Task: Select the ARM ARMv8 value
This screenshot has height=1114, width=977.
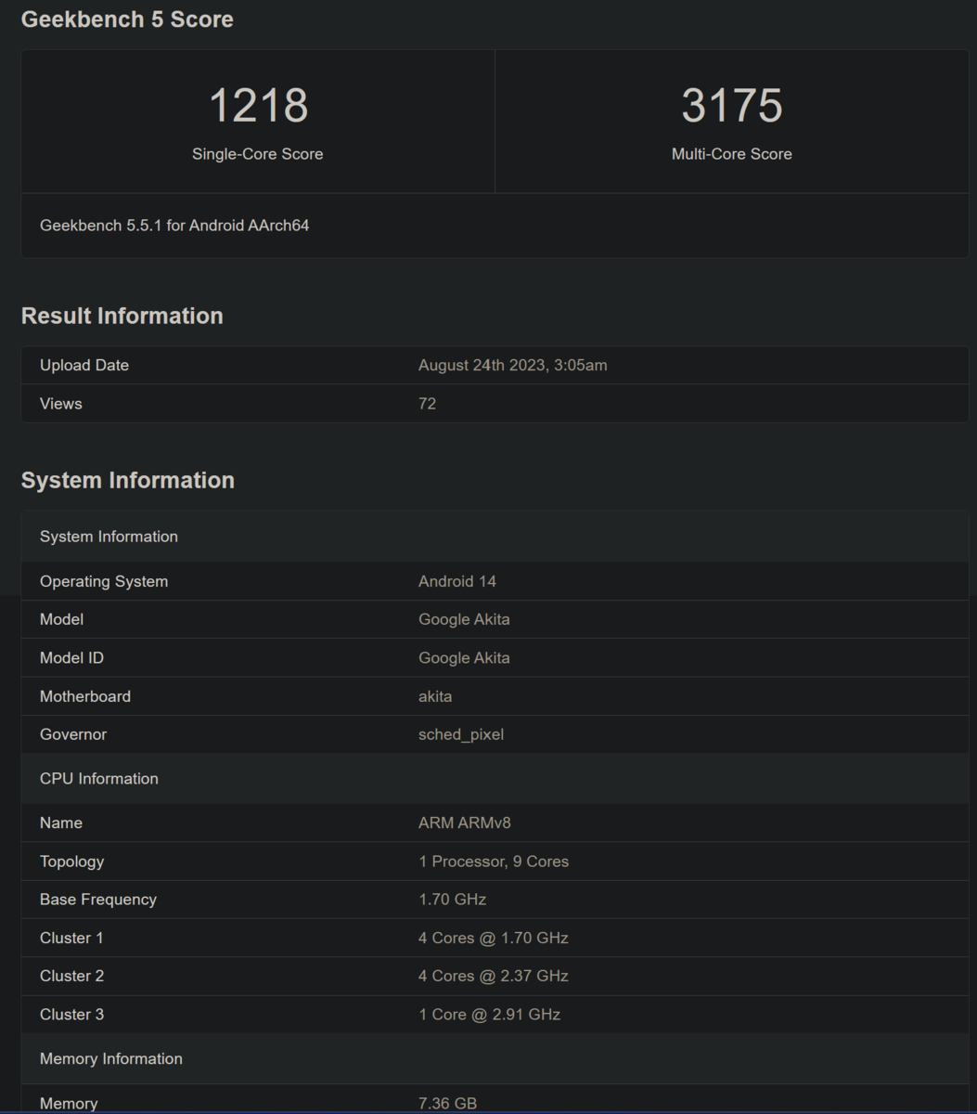Action: pos(465,823)
